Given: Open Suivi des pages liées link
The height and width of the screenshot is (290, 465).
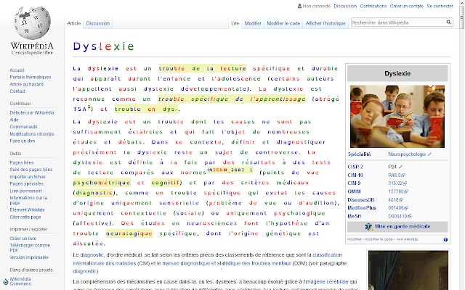Looking at the screenshot, I should point(31,170).
